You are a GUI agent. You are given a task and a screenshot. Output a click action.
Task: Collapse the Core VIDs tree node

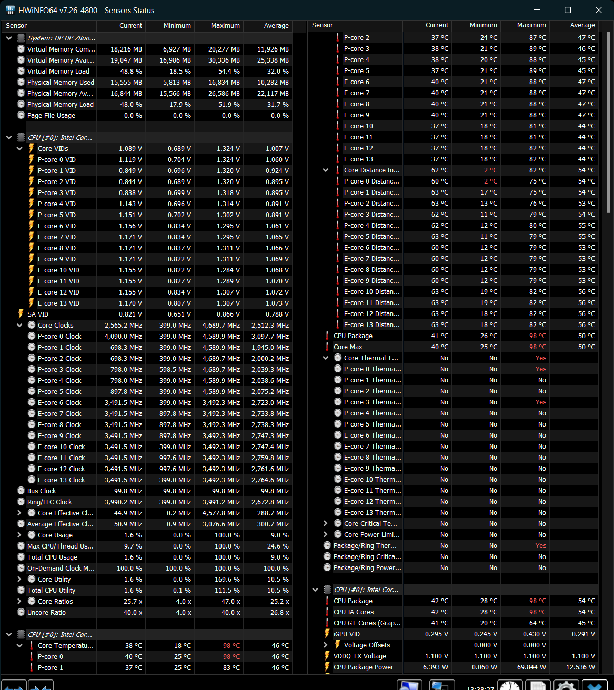click(19, 148)
